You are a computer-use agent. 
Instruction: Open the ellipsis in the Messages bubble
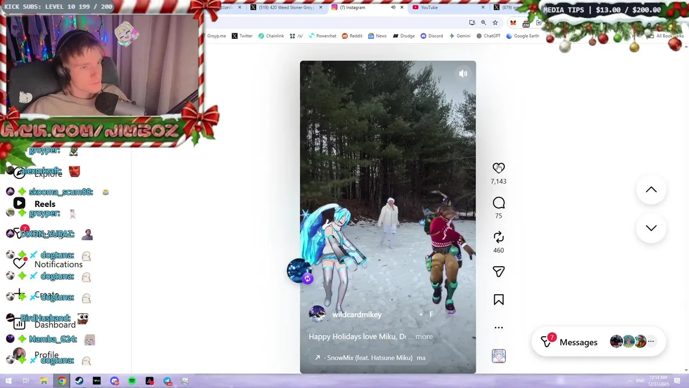(x=651, y=342)
